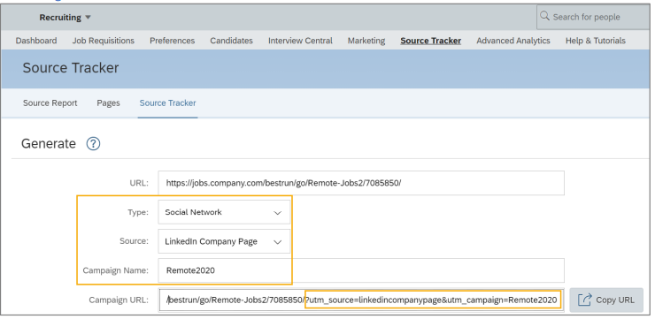Click the Copy URL button
Viewport: 655px width, 319px height.
tap(606, 300)
